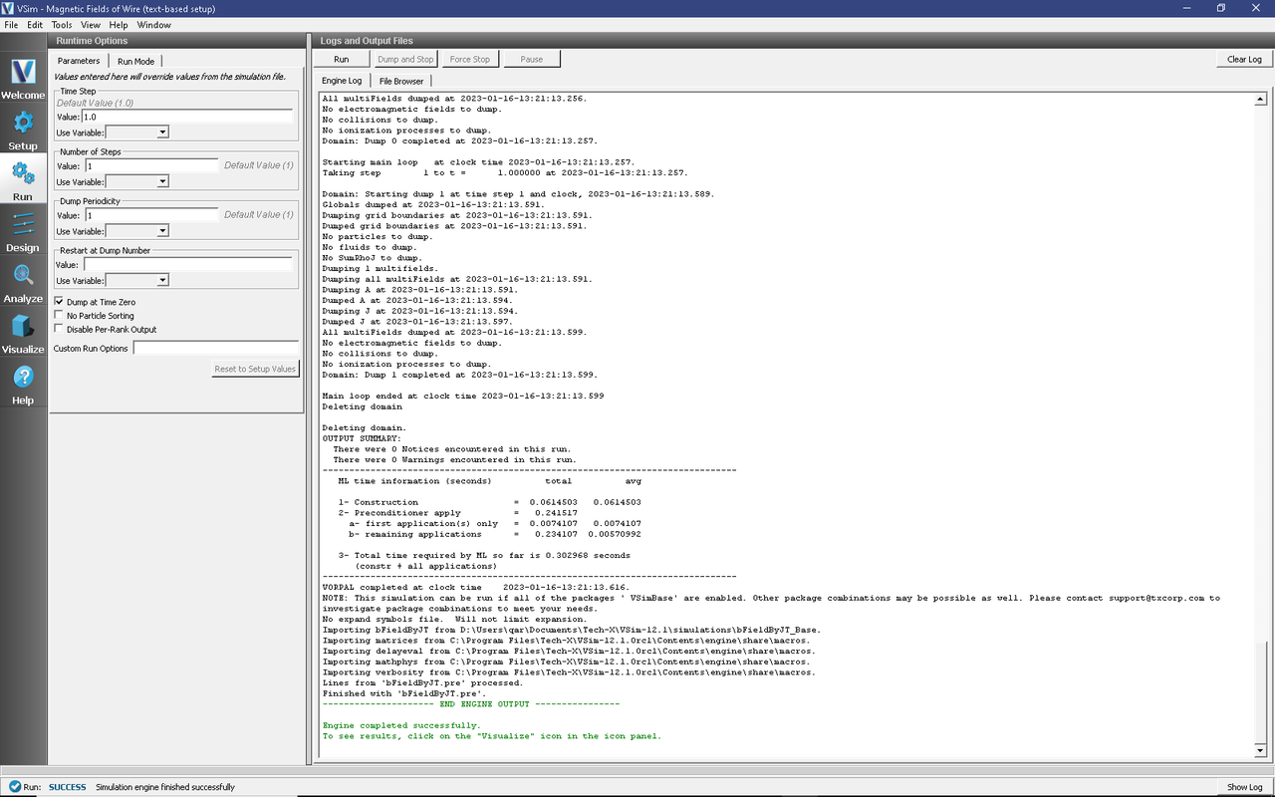Click the Dump Periodicity Value field
The image size is (1275, 797).
click(151, 215)
